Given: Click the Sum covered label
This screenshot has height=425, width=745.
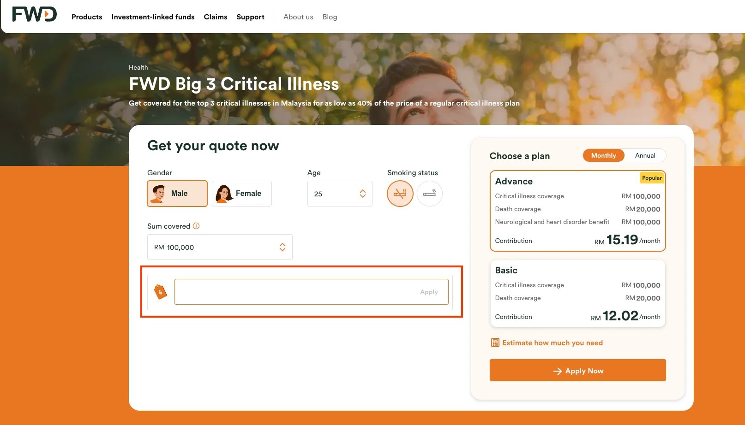Looking at the screenshot, I should pyautogui.click(x=168, y=226).
